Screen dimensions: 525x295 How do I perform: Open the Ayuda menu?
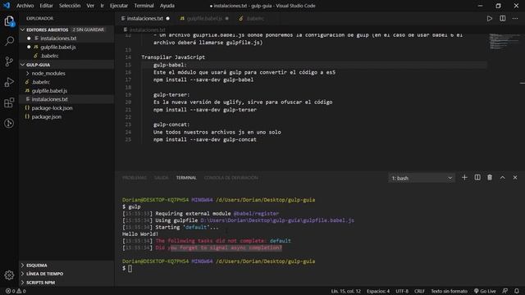pyautogui.click(x=167, y=6)
